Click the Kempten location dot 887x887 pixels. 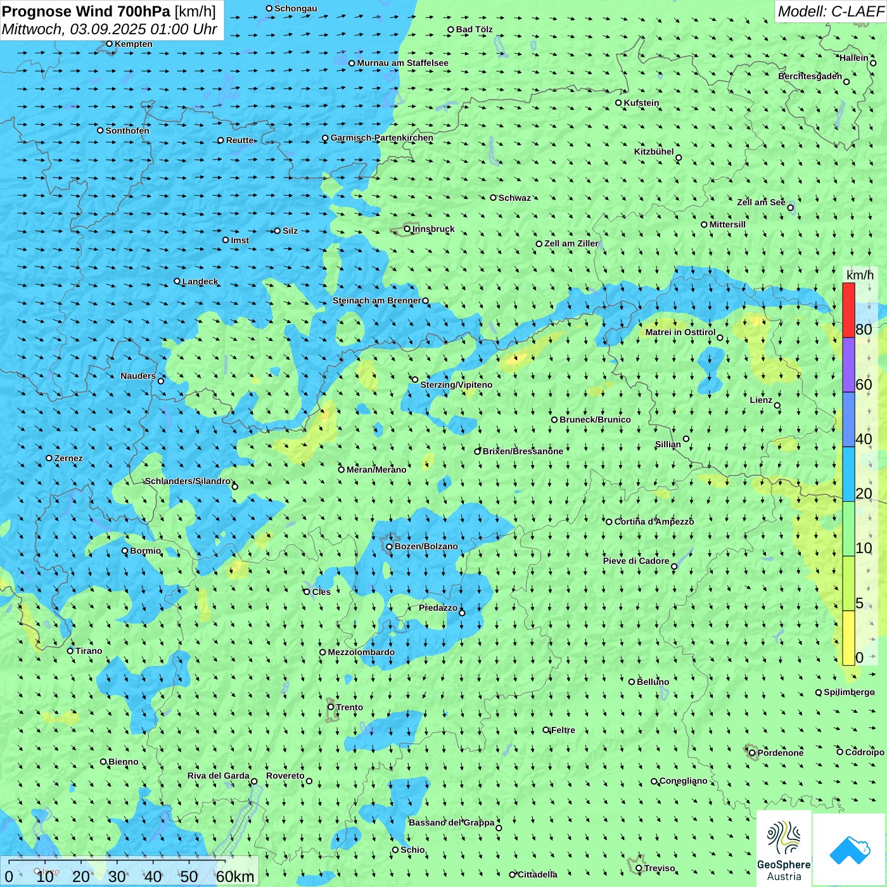click(109, 44)
